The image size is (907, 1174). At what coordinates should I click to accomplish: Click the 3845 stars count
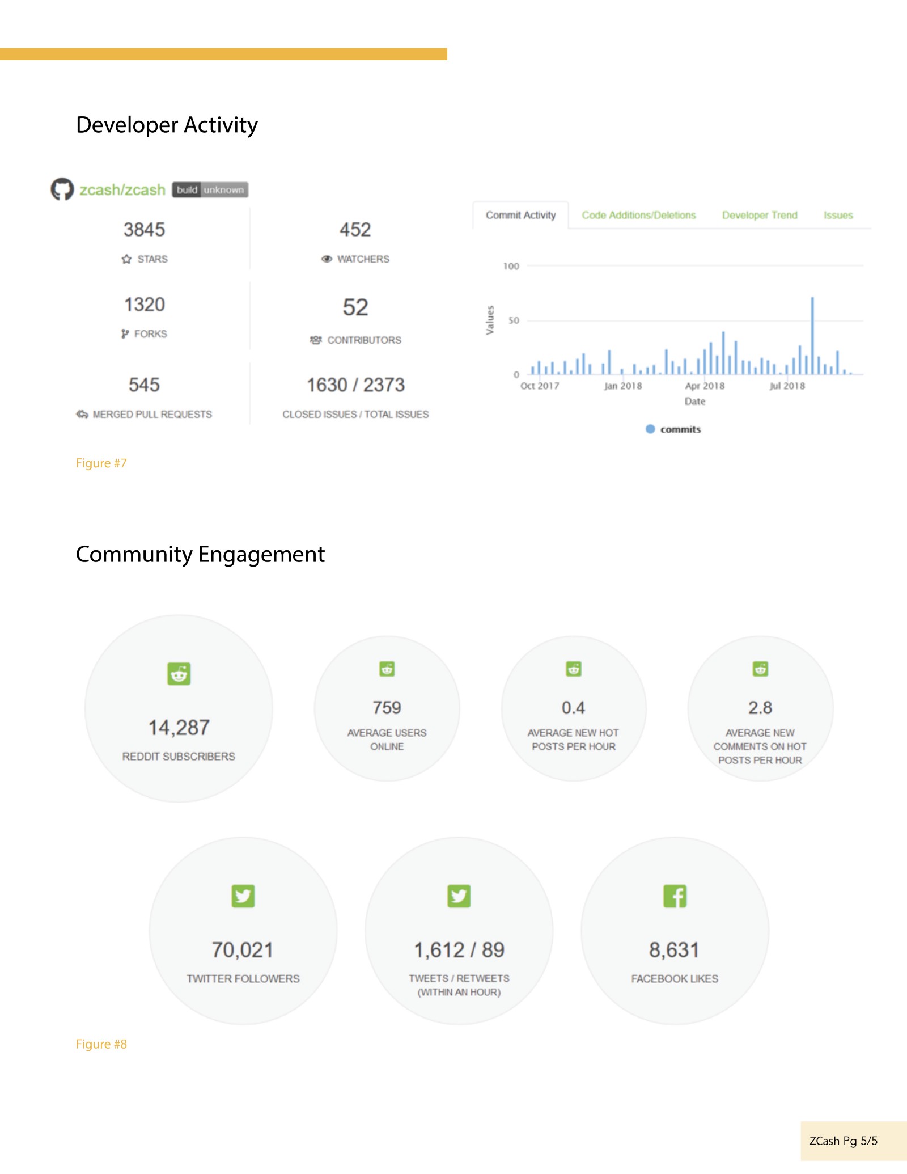pyautogui.click(x=145, y=230)
